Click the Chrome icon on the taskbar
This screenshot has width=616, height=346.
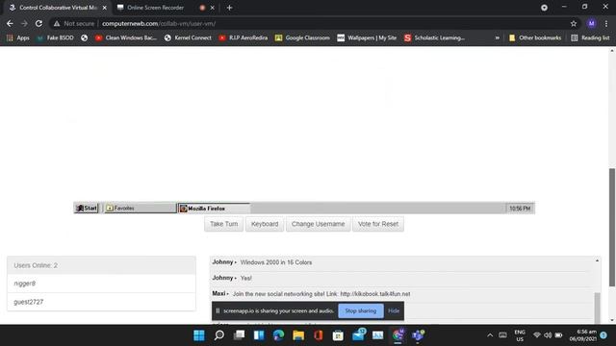pos(398,335)
